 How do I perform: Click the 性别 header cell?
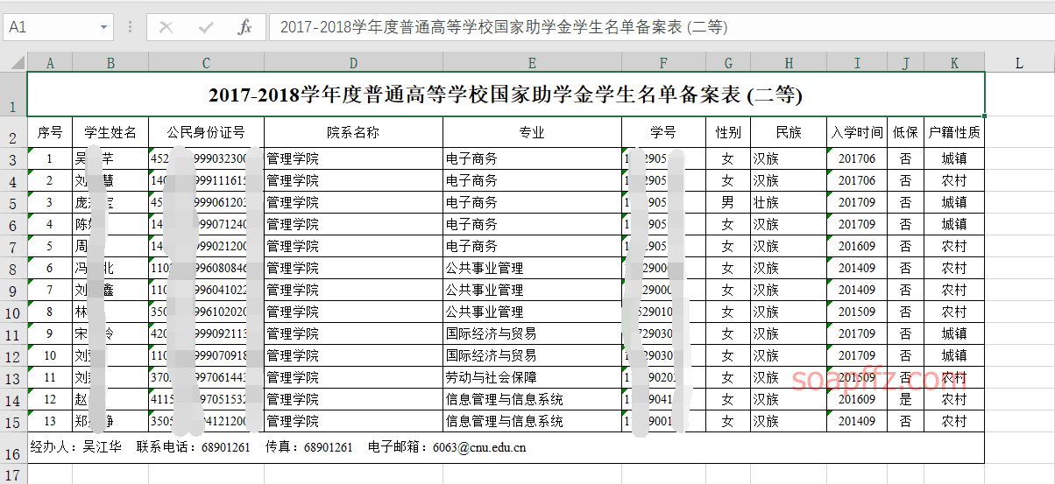coord(728,133)
